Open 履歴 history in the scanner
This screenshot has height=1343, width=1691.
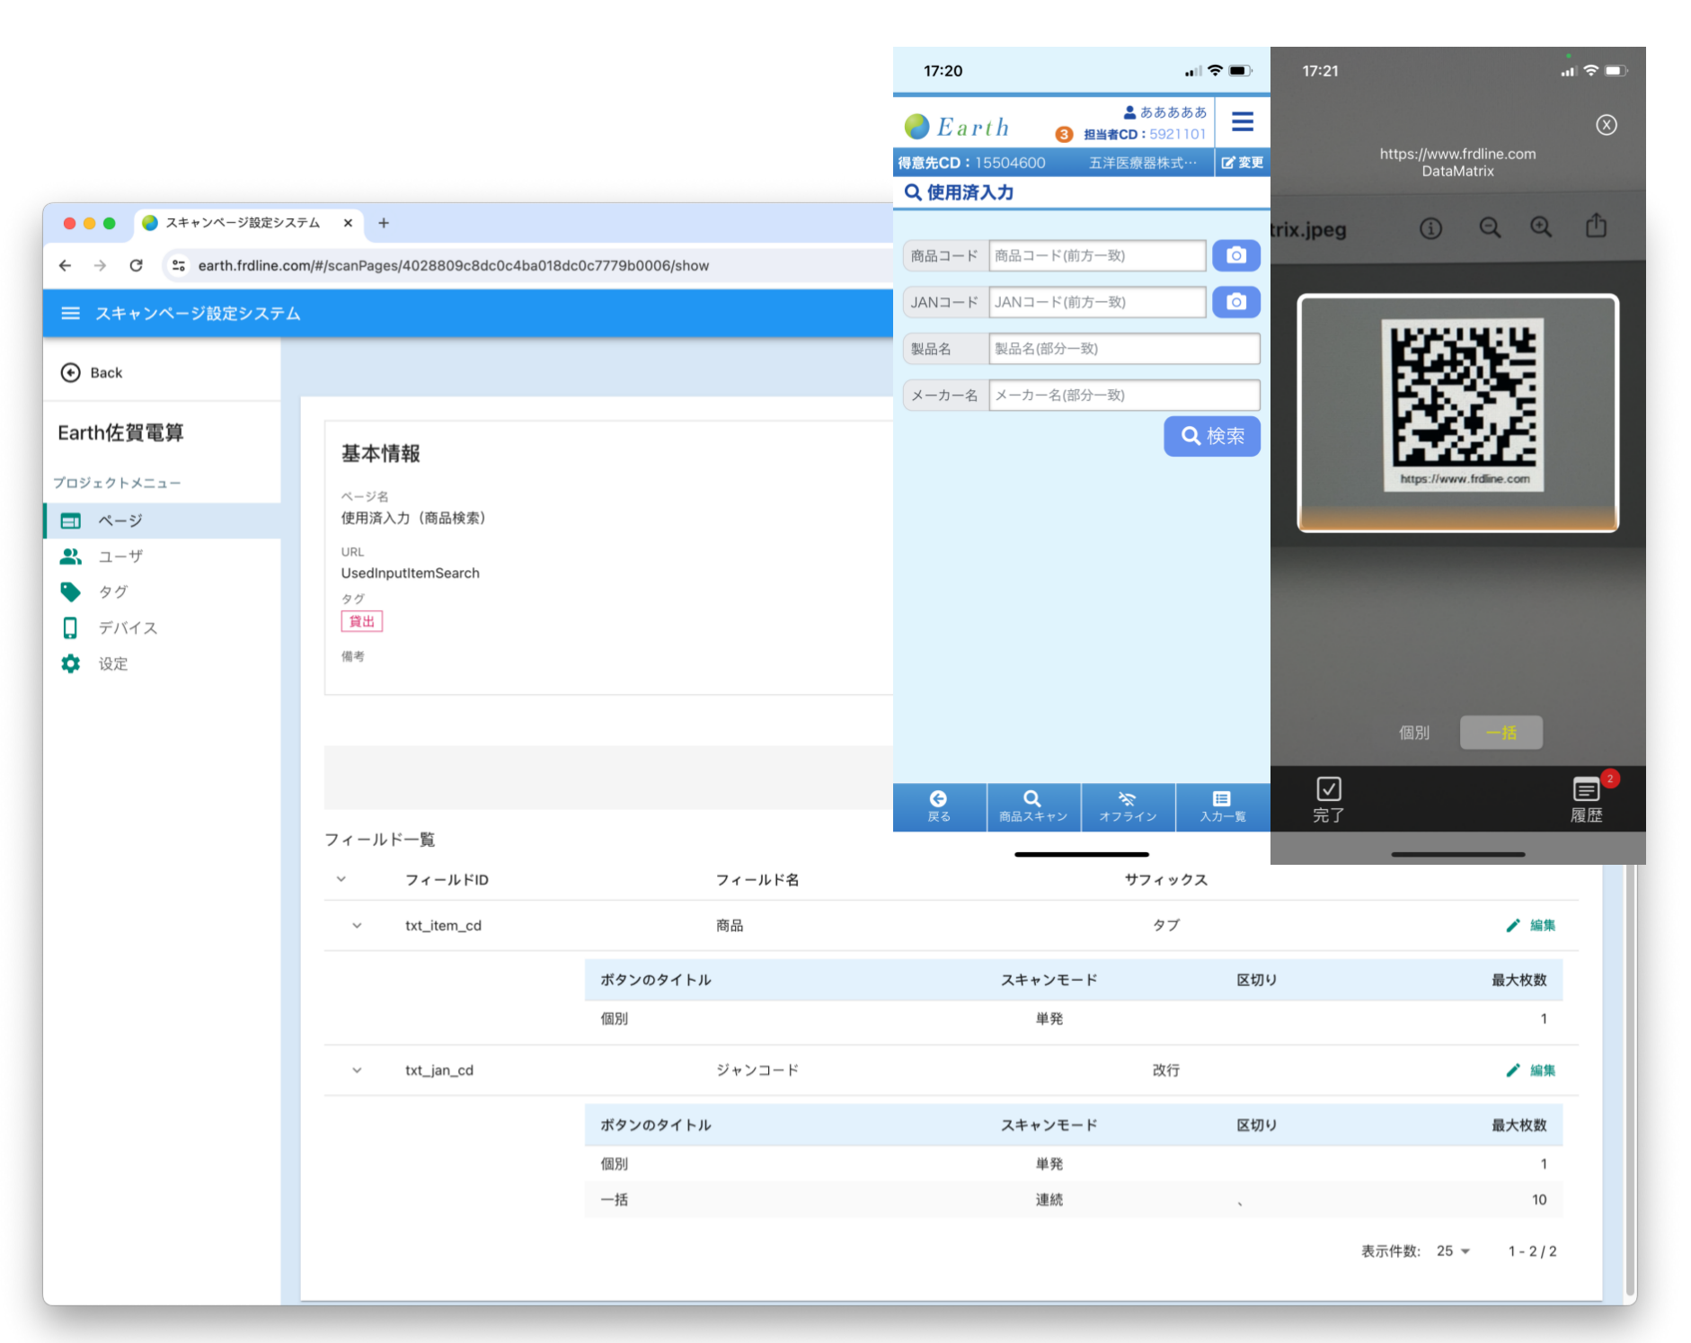click(1586, 799)
